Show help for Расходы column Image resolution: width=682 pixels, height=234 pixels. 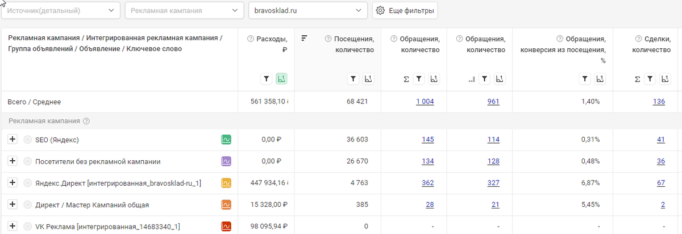251,39
